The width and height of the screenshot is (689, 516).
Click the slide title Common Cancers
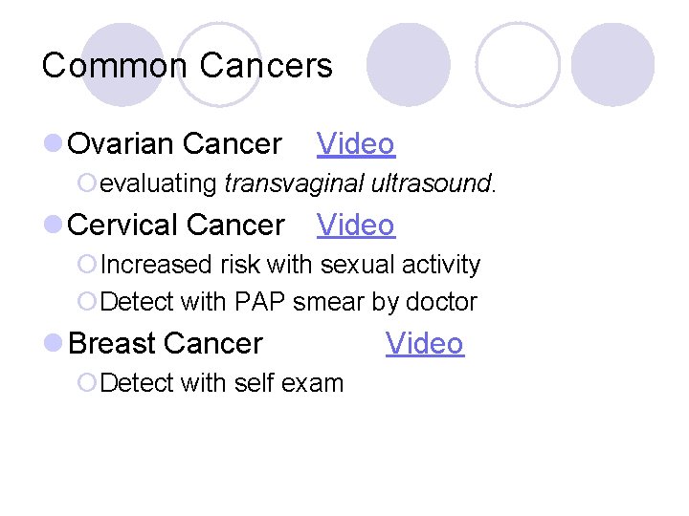pos(188,65)
